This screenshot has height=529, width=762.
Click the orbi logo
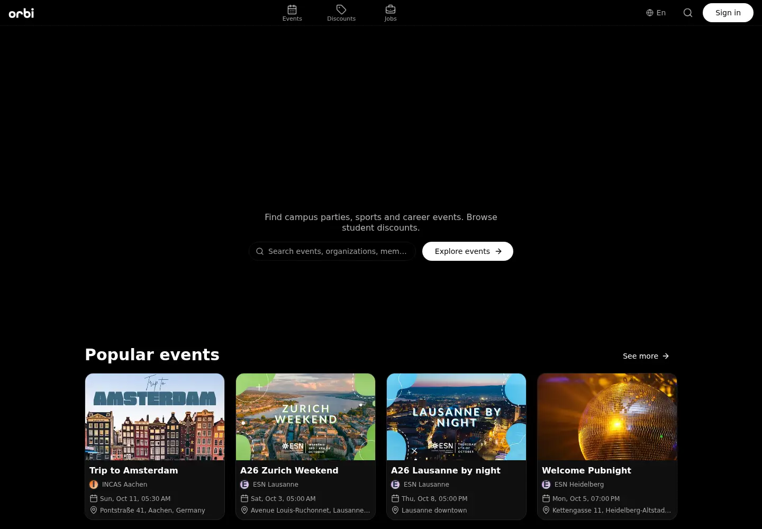[21, 13]
